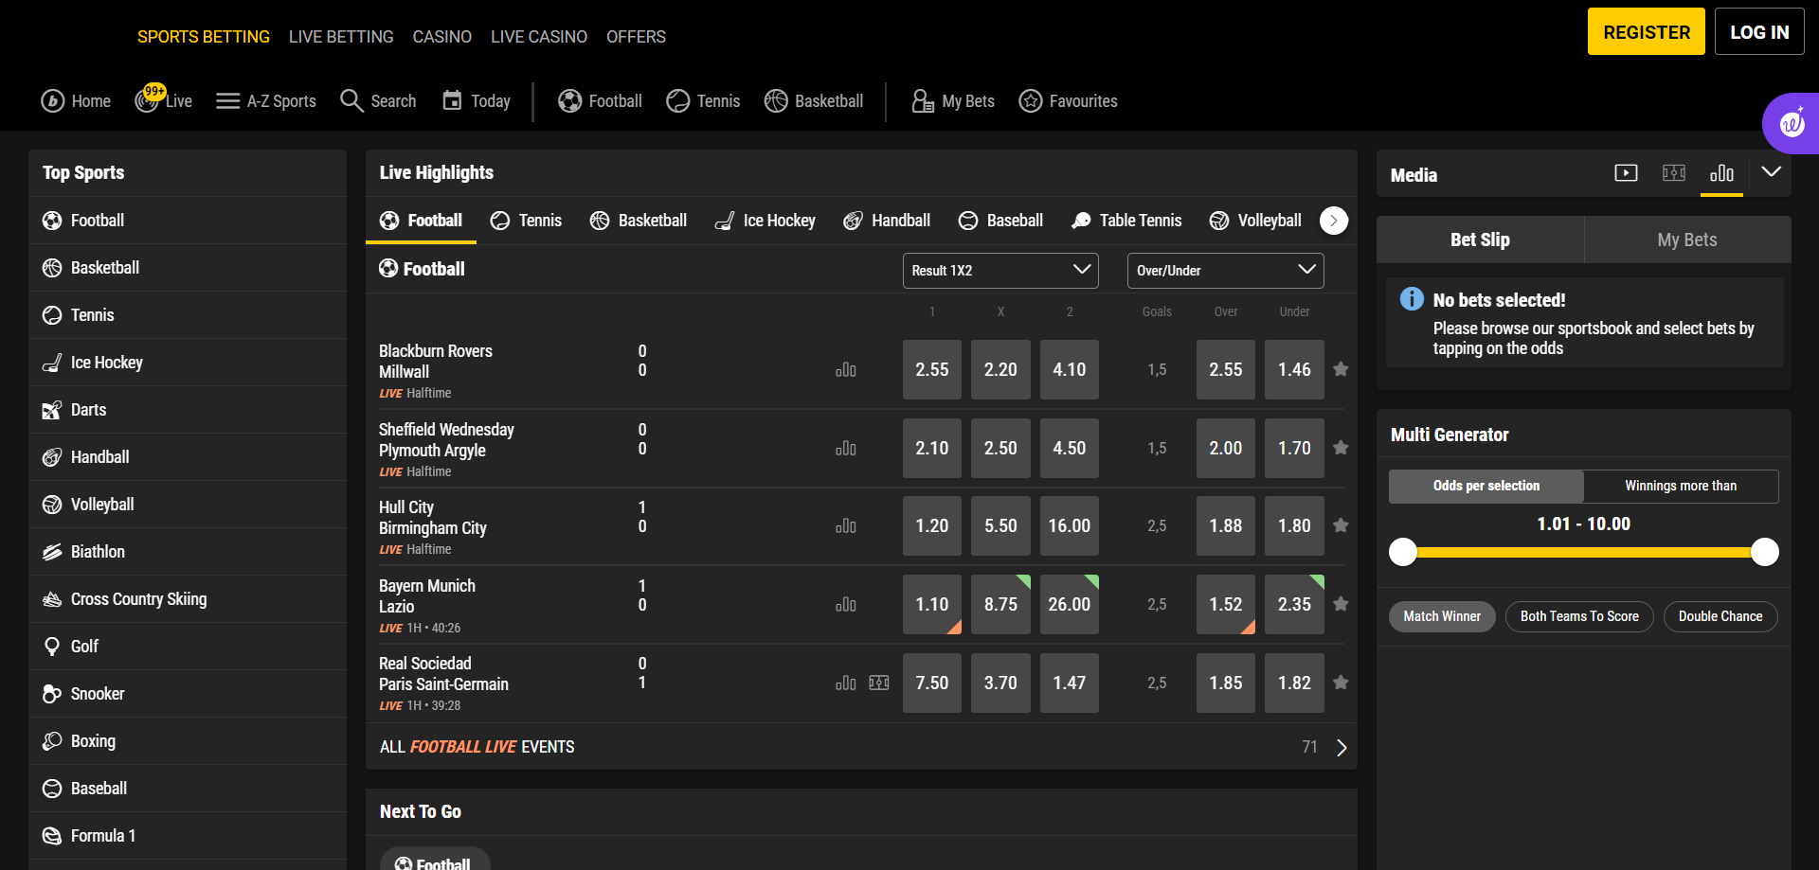Viewport: 1819px width, 870px height.
Task: Open pitch tracker for Real Sociedad match
Action: pyautogui.click(x=879, y=684)
